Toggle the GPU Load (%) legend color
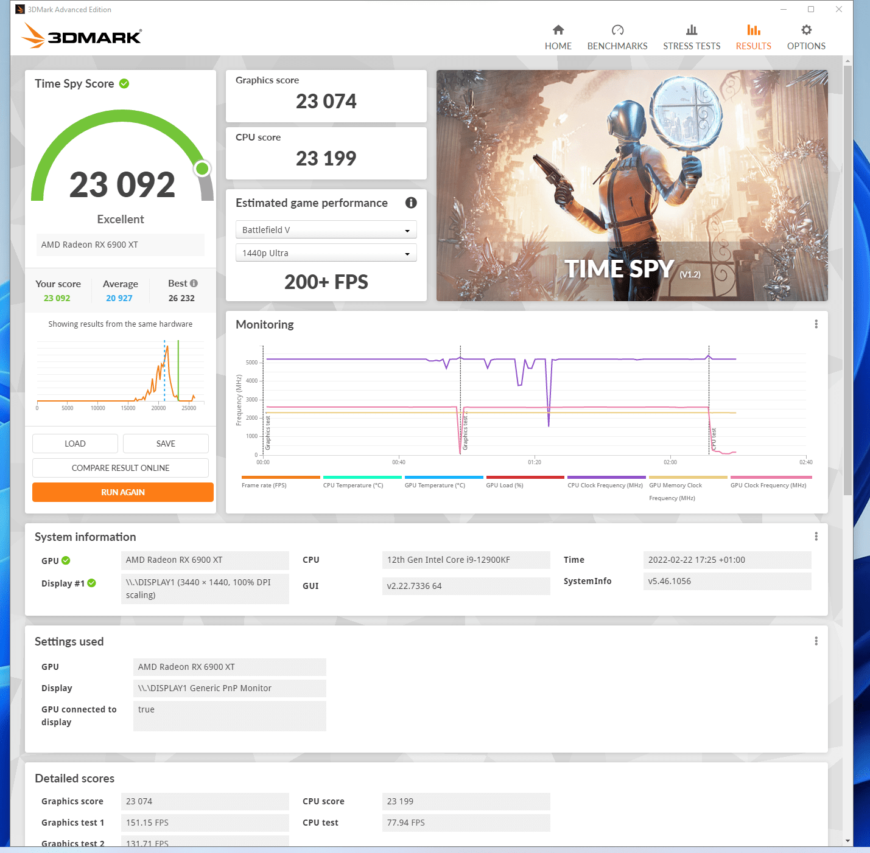This screenshot has height=853, width=870. pos(525,478)
